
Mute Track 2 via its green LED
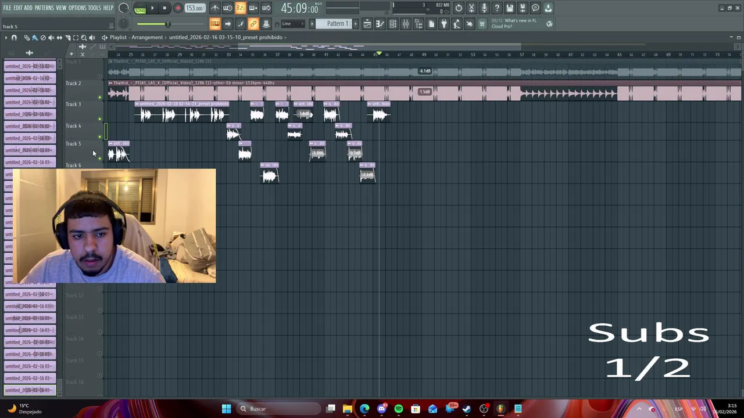(100, 98)
